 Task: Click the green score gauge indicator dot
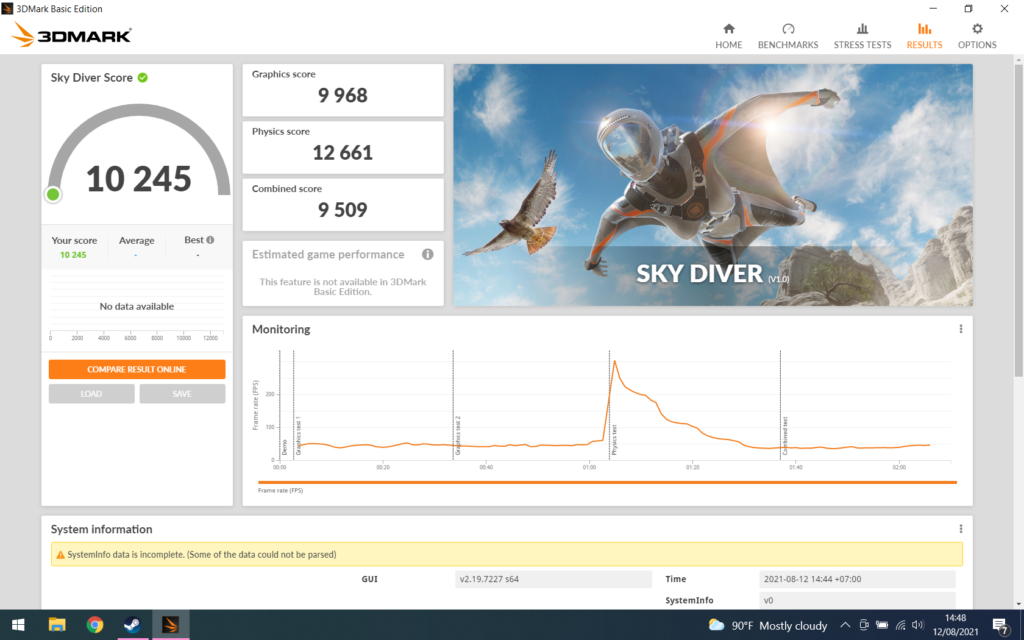point(53,194)
